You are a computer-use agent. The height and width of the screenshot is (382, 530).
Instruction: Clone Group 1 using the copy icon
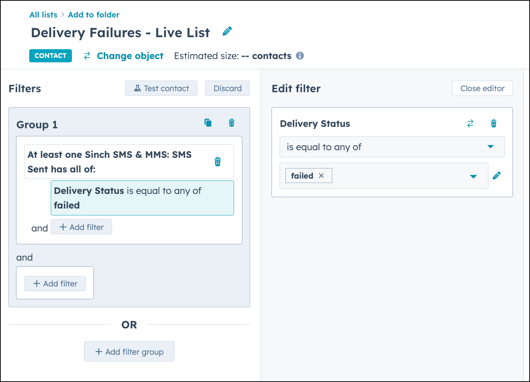[207, 122]
